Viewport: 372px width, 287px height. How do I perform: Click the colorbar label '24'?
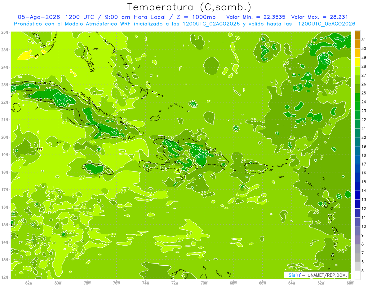364,102
